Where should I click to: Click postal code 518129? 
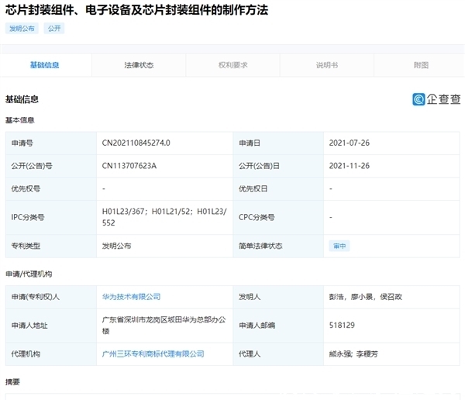pyautogui.click(x=342, y=326)
